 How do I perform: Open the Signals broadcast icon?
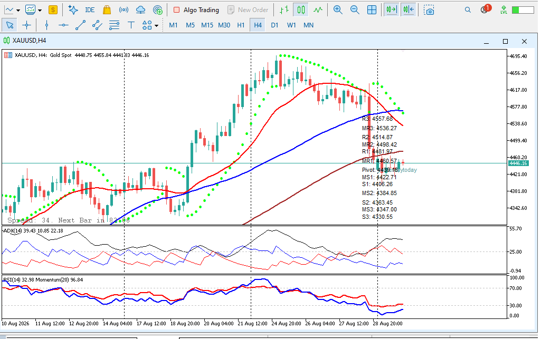124,10
